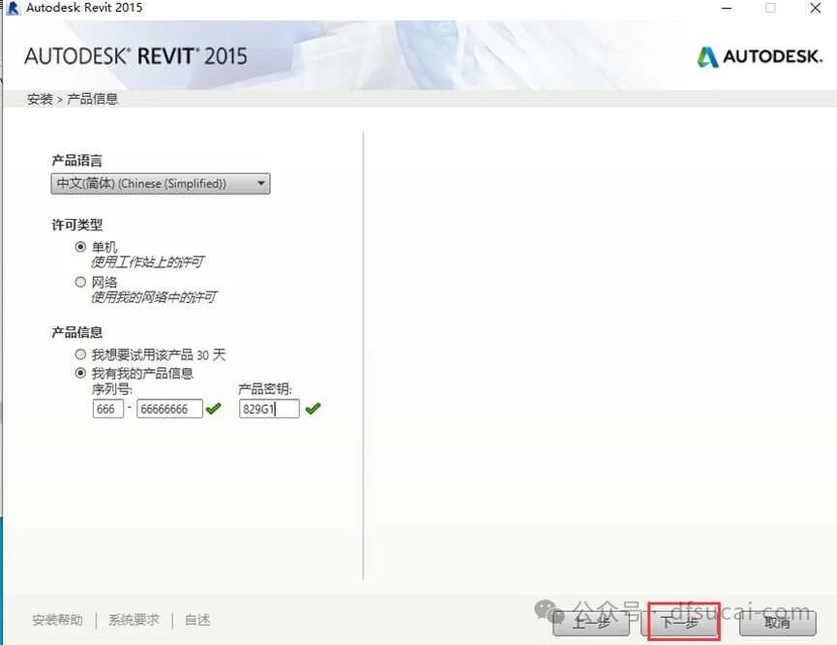Open the 自述 readme link
This screenshot has width=837, height=645.
coord(197,620)
